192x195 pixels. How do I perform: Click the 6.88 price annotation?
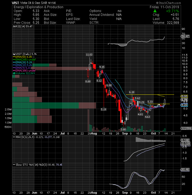109,85
